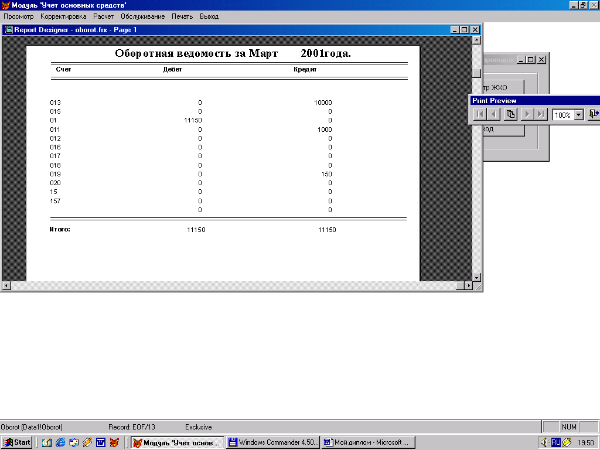The image size is (600, 450).
Task: Click the NUM indicator in status bar
Action: coord(569,427)
